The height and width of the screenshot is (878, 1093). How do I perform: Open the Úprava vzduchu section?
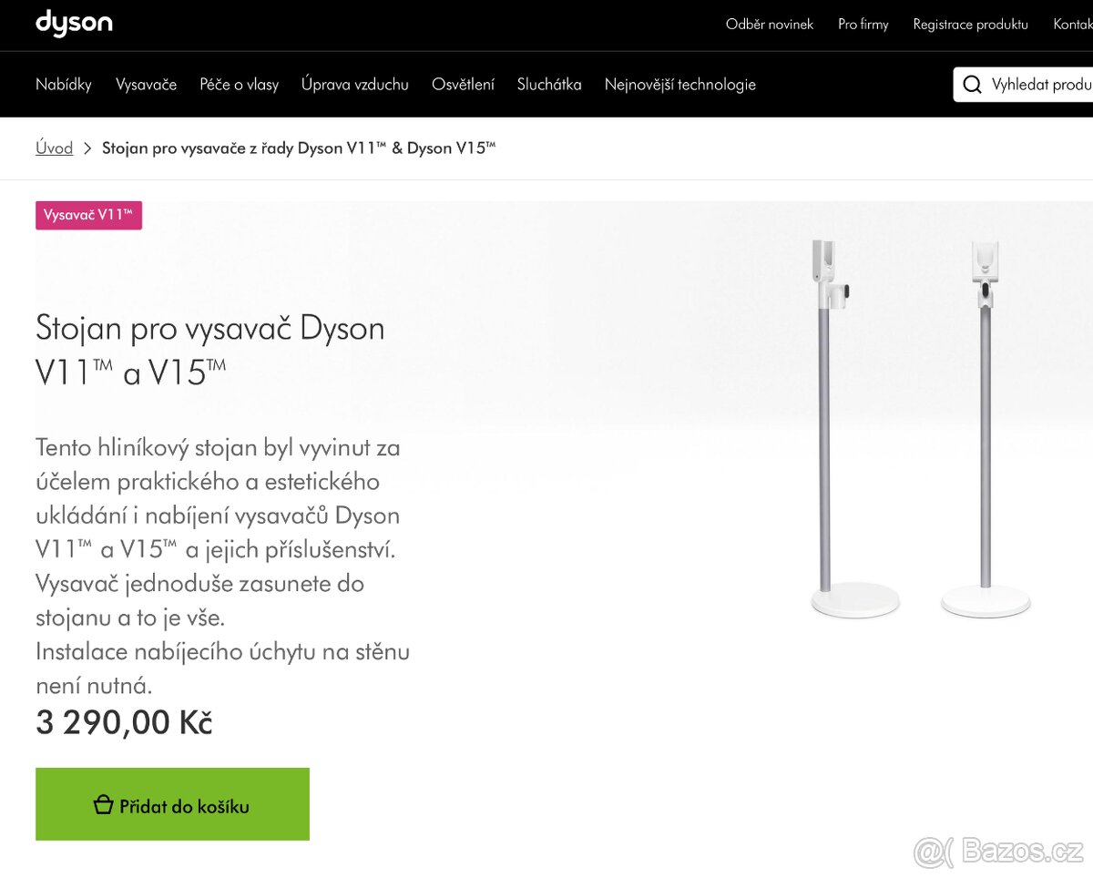(354, 84)
